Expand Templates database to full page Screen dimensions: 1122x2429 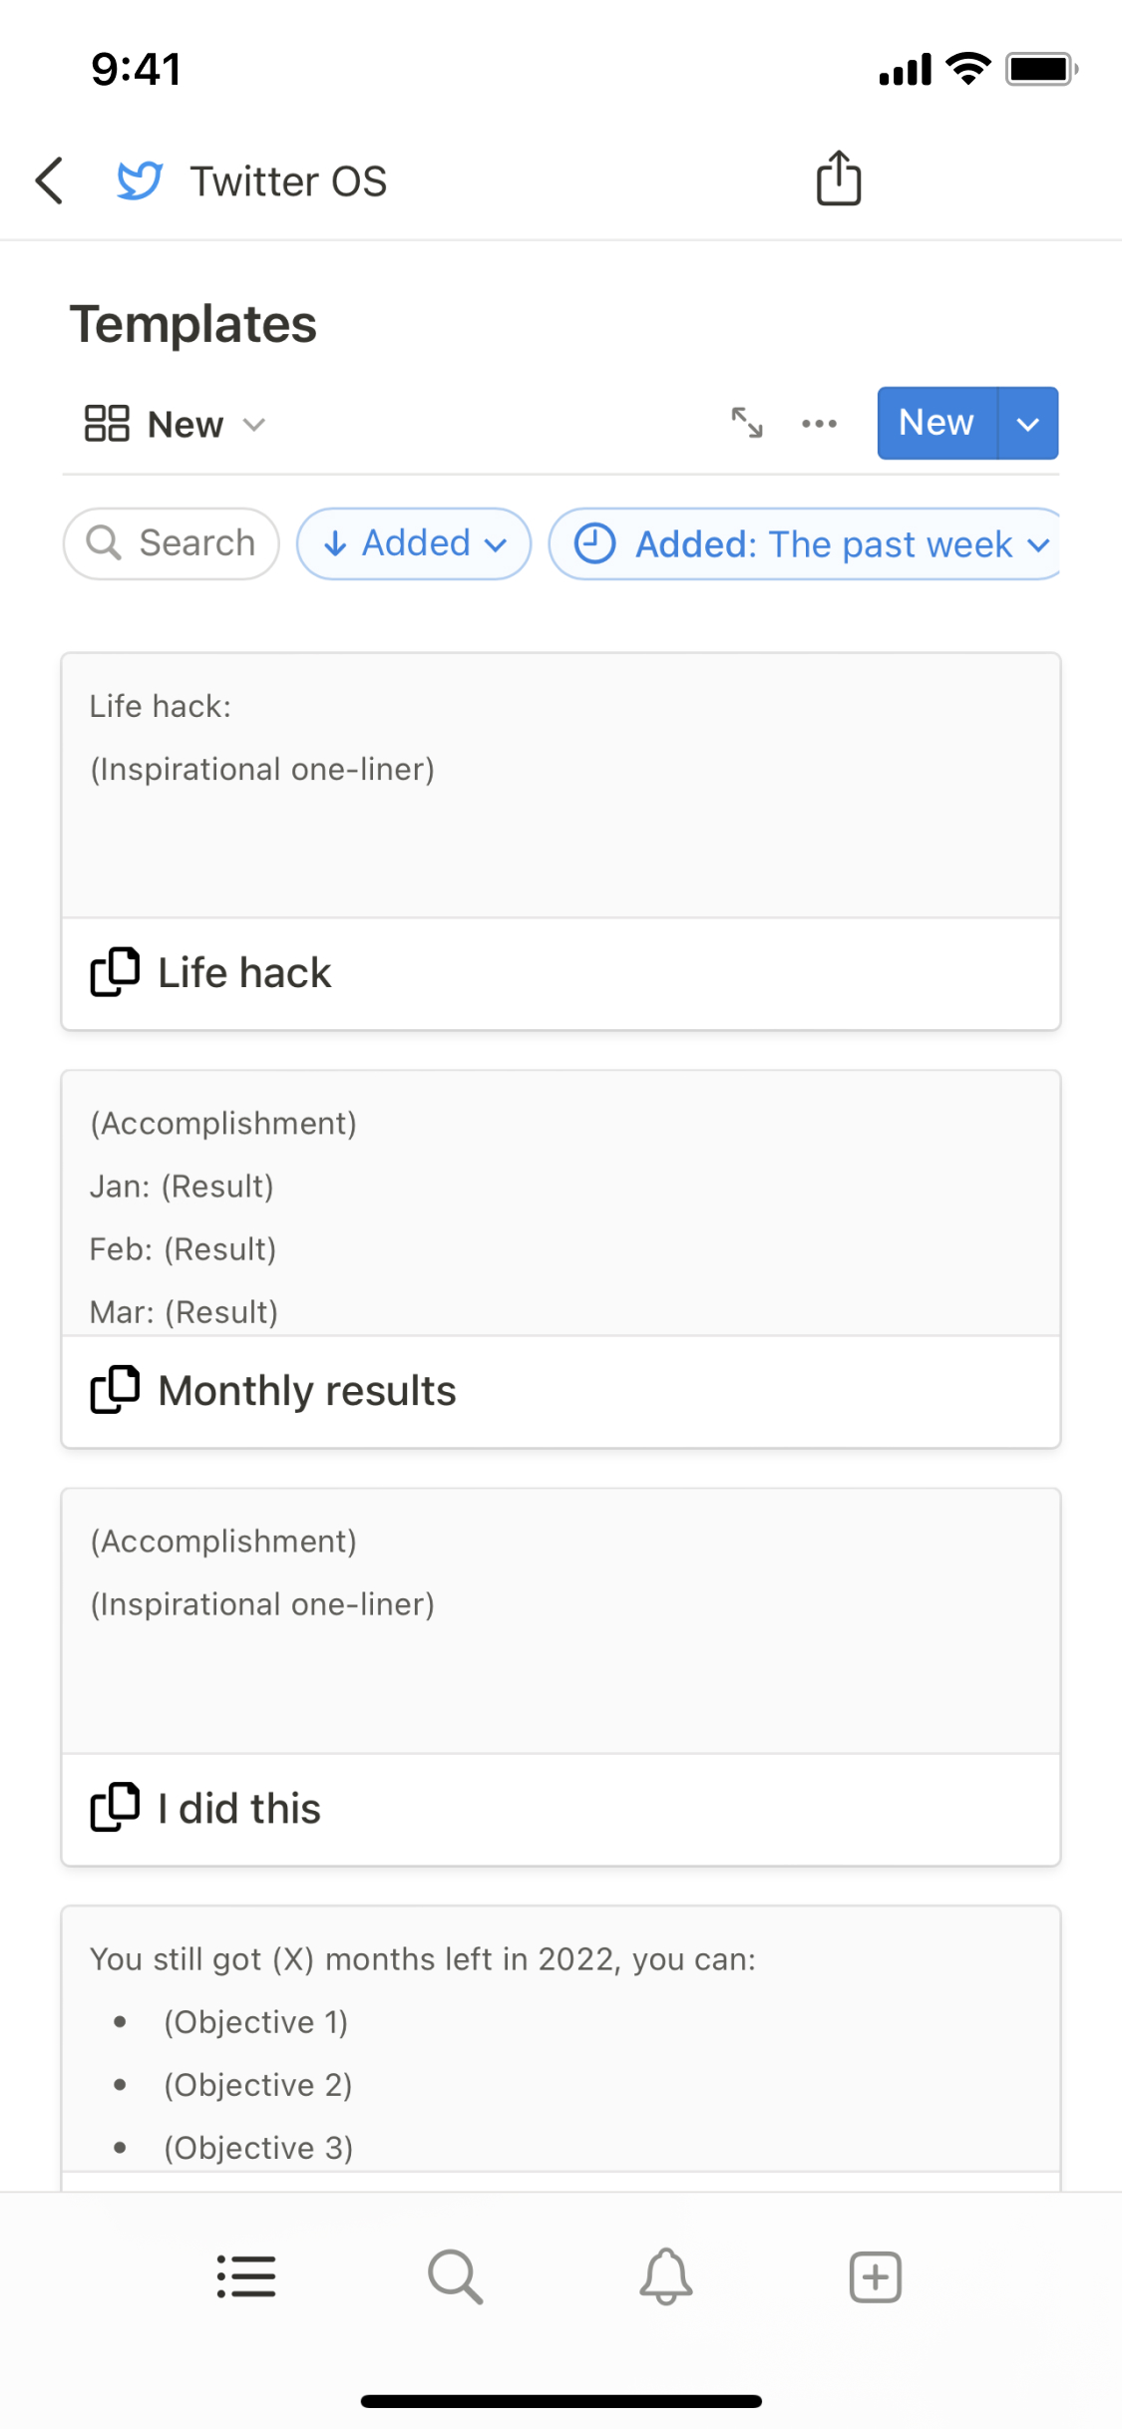click(747, 423)
